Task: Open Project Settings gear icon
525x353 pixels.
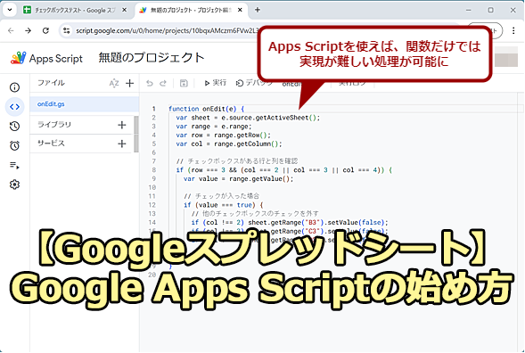Action: [x=14, y=185]
